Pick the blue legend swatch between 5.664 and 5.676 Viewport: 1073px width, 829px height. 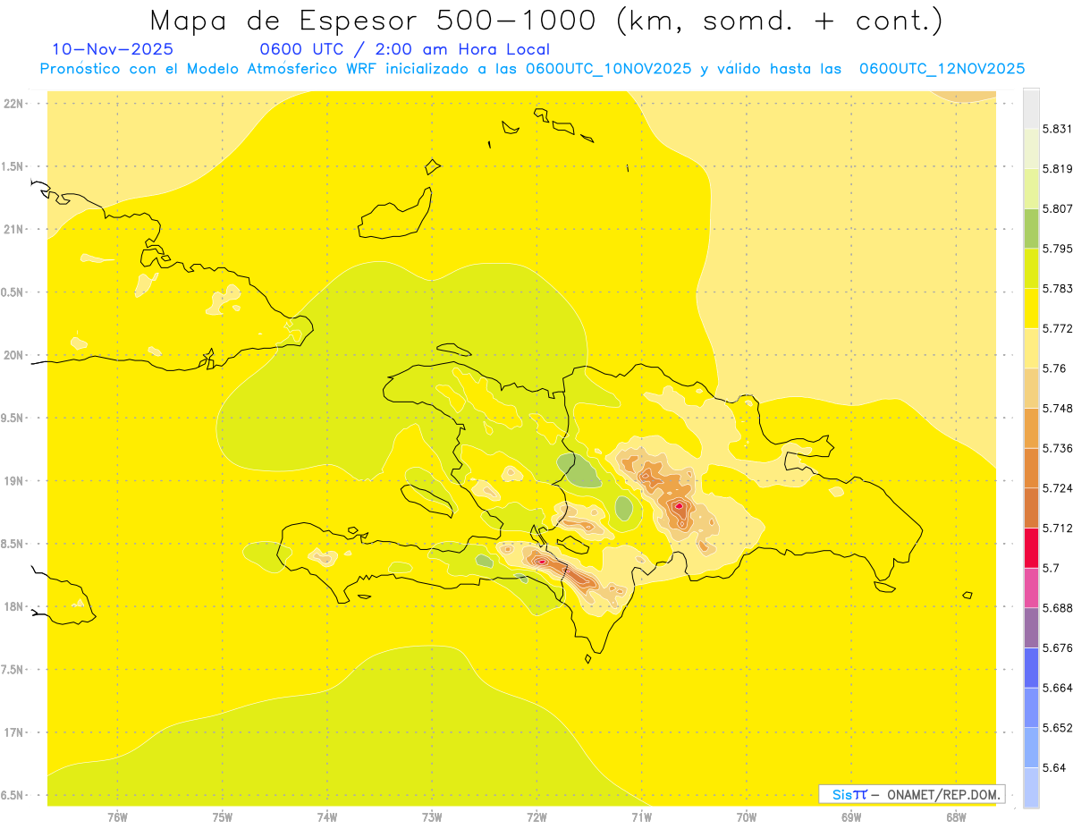(x=1031, y=668)
